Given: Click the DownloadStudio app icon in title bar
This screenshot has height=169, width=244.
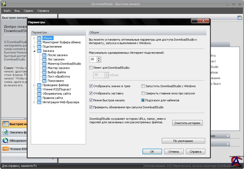Looking at the screenshot, I should [x=3, y=4].
